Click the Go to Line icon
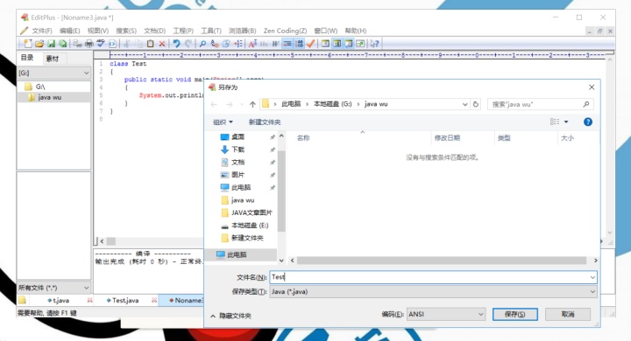Image resolution: width=631 pixels, height=341 pixels. pos(238,44)
